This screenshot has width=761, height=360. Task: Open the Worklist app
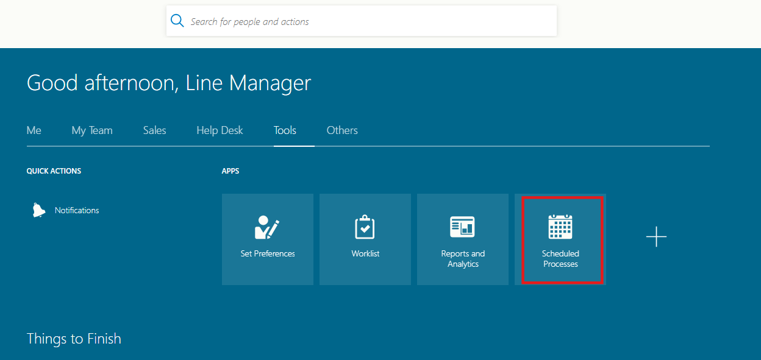[365, 239]
